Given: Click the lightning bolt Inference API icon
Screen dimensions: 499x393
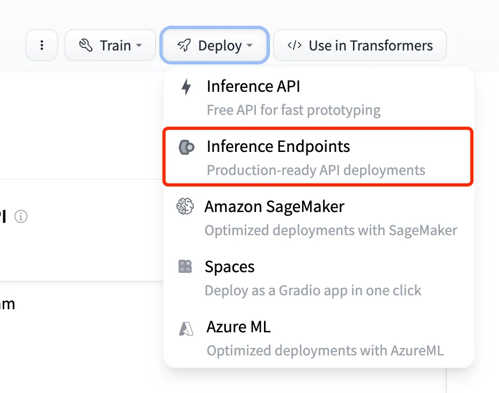Looking at the screenshot, I should point(186,87).
